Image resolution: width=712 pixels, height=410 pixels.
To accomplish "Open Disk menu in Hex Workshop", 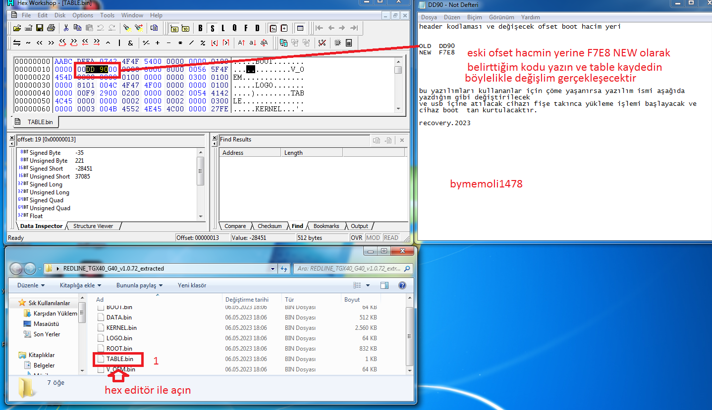I will pyautogui.click(x=60, y=15).
